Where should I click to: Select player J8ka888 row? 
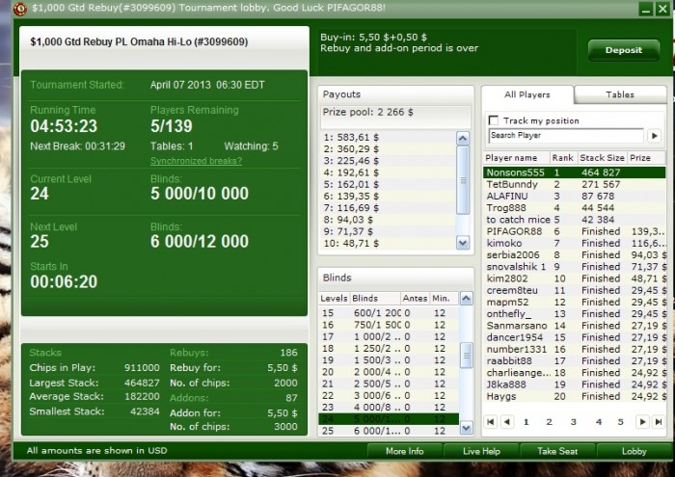[575, 384]
